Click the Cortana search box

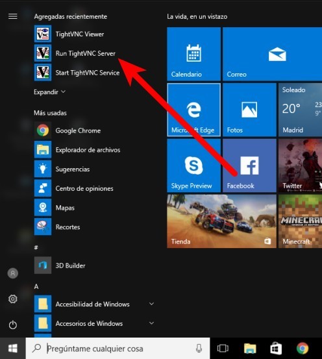tap(118, 349)
